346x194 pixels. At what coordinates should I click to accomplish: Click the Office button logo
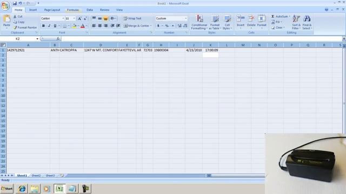[5, 6]
